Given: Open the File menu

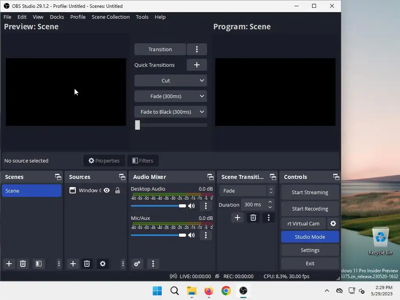Looking at the screenshot, I should click(x=7, y=17).
